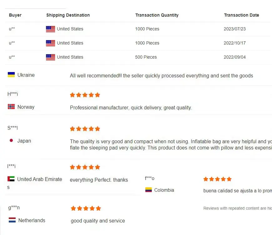Click US flag for 2023/07/23 transaction
The height and width of the screenshot is (235, 272).
point(50,29)
